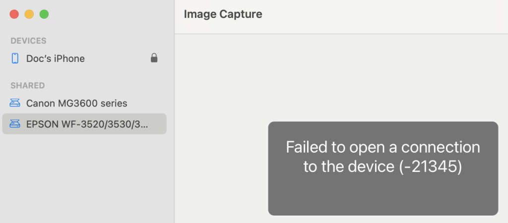Click the DEVICES section header
The height and width of the screenshot is (223, 508).
pyautogui.click(x=28, y=41)
